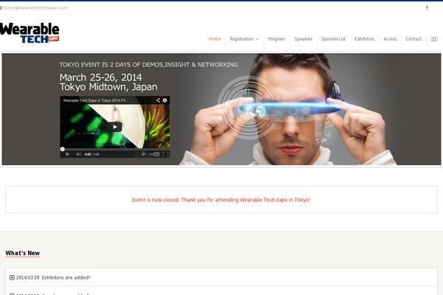
Task: Click the 'Event is now closed' notice text
Action: [221, 200]
